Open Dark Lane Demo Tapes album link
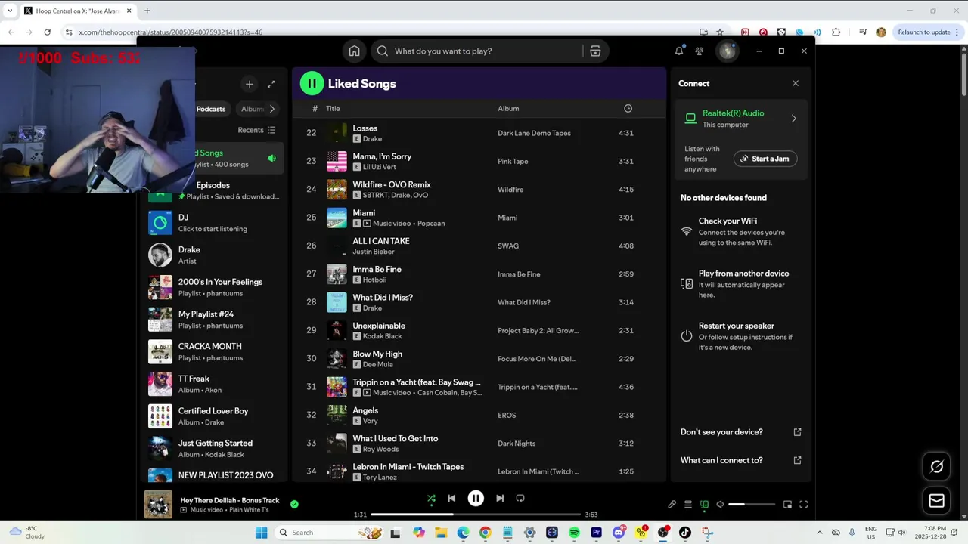The image size is (968, 544). click(x=534, y=133)
